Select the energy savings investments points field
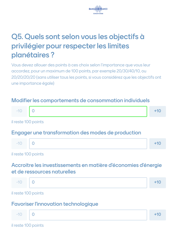The width and height of the screenshot is (176, 230). (88, 182)
